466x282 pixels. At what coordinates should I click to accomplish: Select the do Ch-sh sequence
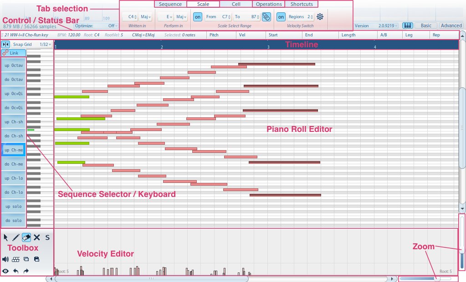[x=13, y=136]
